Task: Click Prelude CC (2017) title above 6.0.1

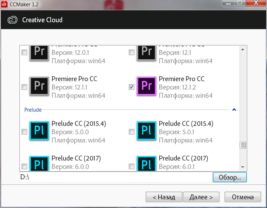Action: 183,158
